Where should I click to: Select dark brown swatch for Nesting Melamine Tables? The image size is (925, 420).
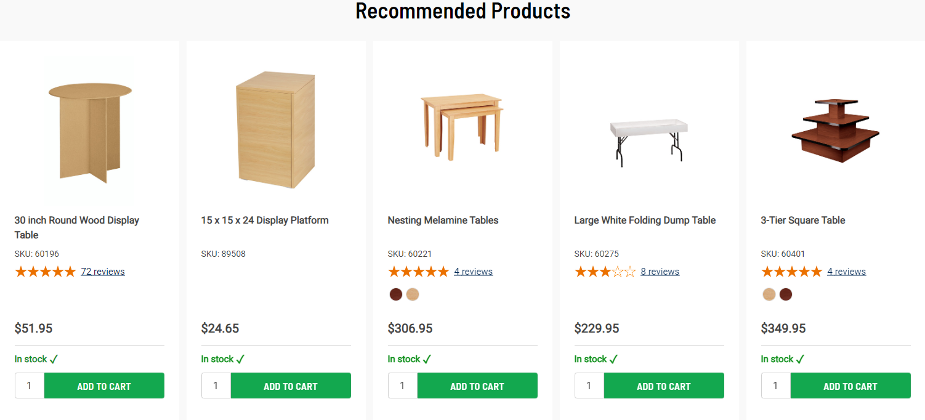396,294
